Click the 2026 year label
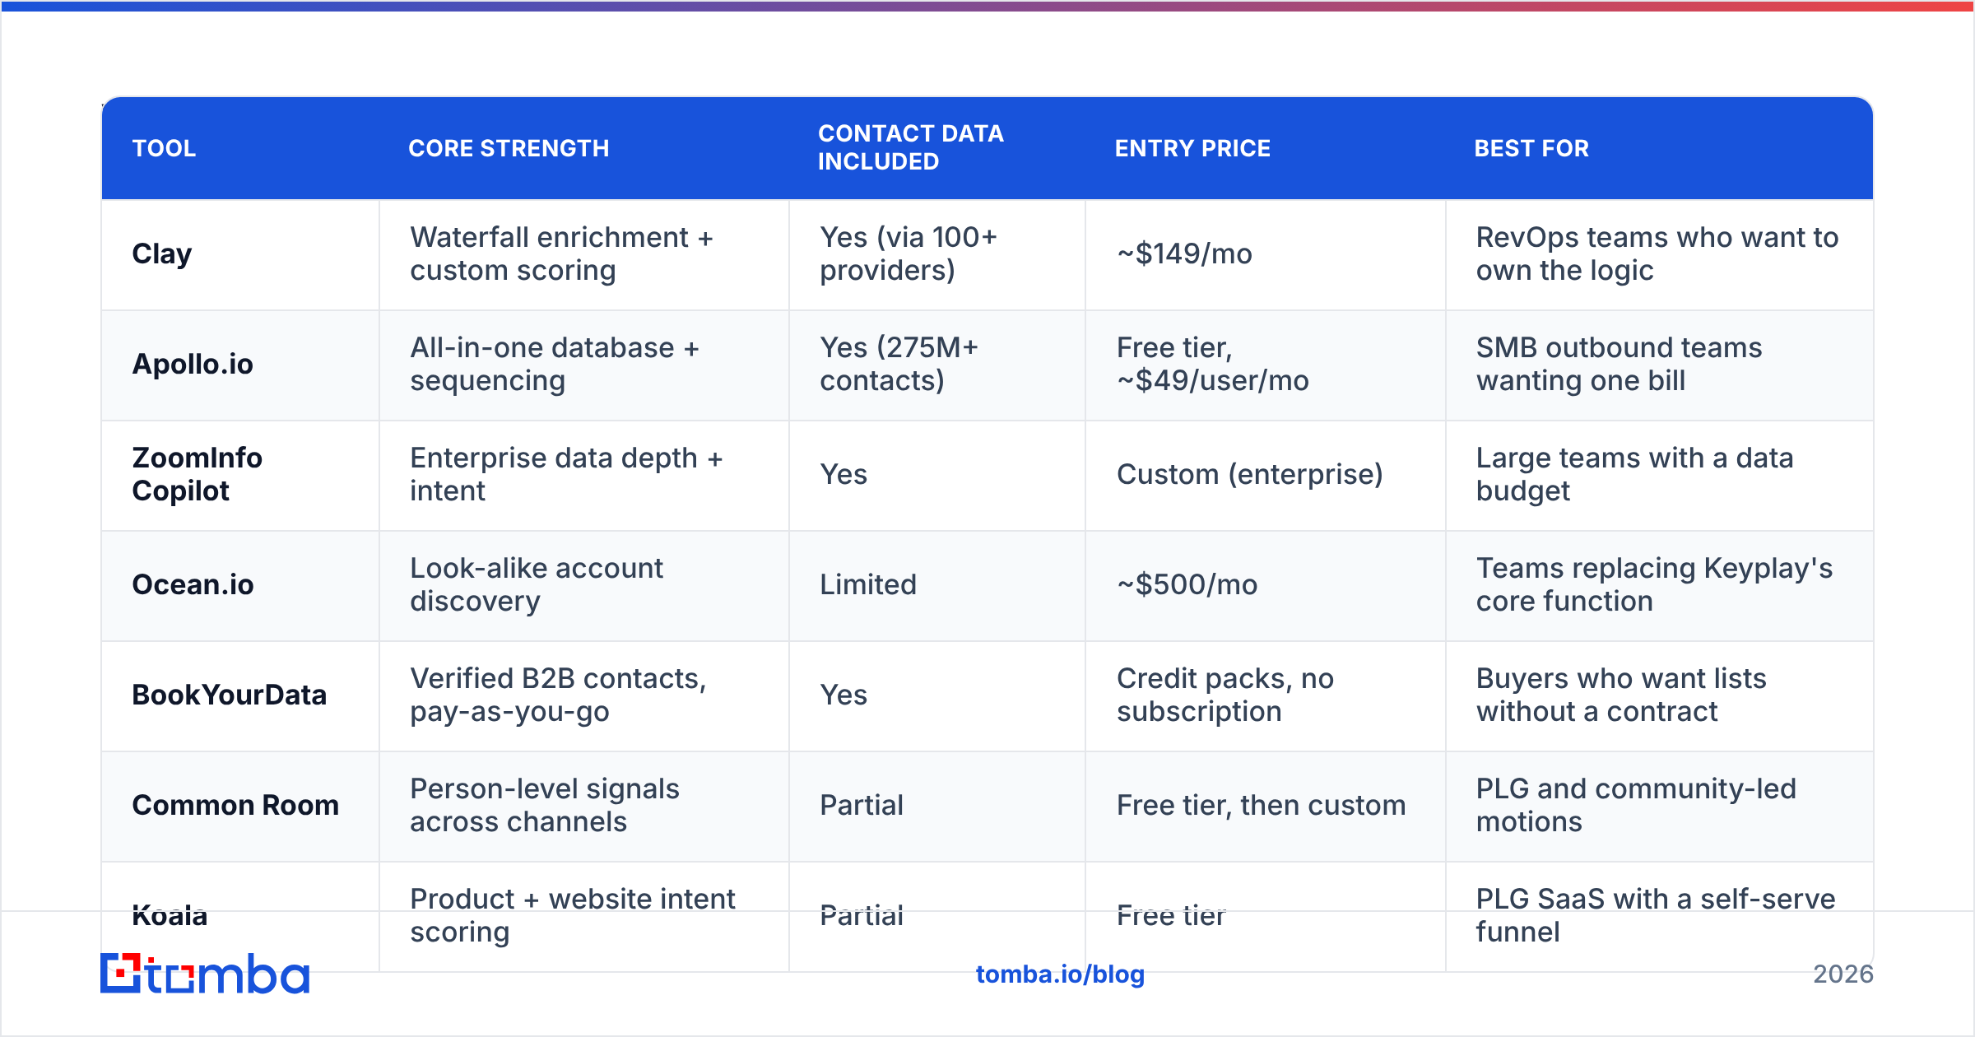1975x1037 pixels. pos(1843,974)
